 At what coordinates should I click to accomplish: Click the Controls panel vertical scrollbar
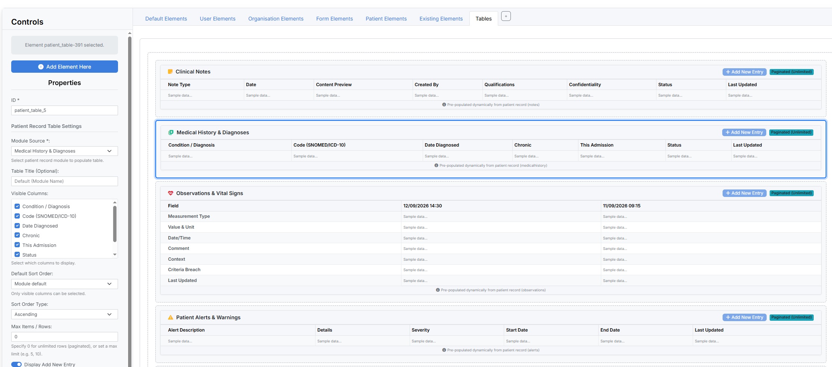click(130, 201)
